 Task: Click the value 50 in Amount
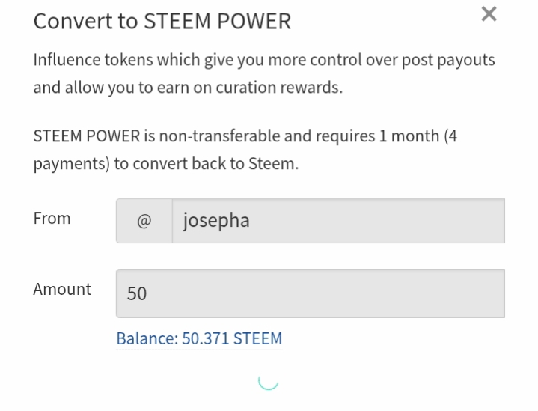pos(137,293)
